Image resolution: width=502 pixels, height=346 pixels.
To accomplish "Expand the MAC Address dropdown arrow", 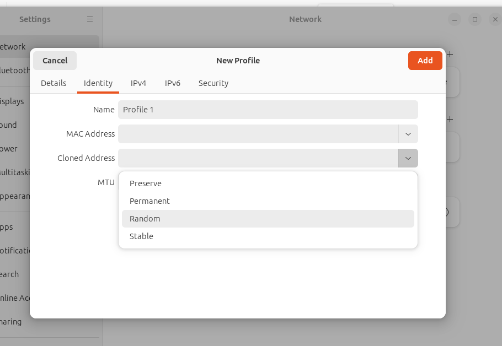I will coord(408,134).
